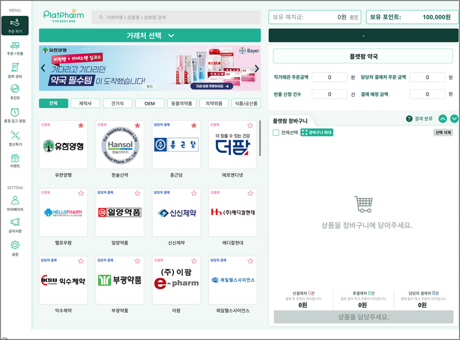Select the 전체 category tab
460x340 pixels.
(53, 103)
